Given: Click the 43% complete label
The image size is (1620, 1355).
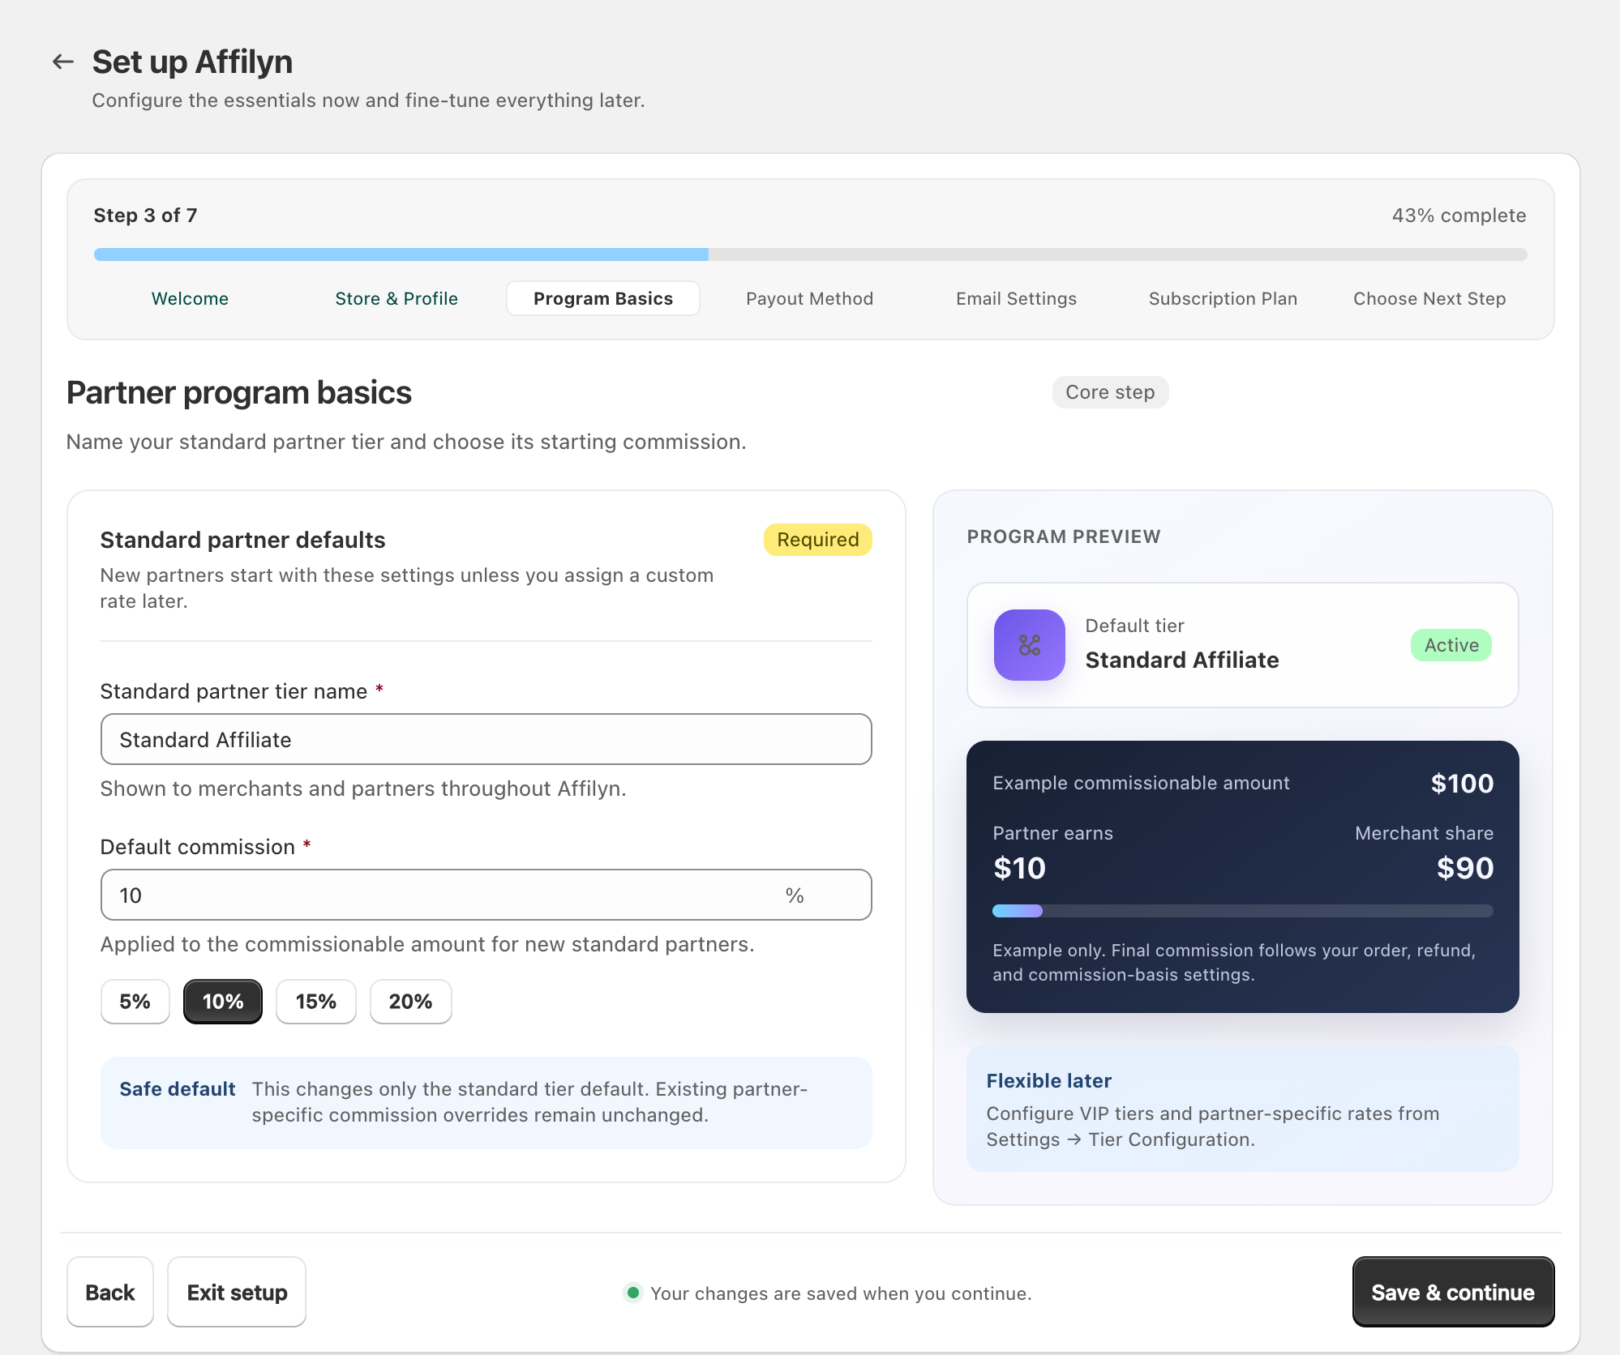Looking at the screenshot, I should 1459,216.
